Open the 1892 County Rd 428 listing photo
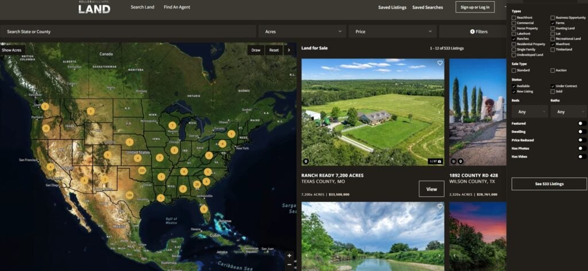 click(x=478, y=112)
